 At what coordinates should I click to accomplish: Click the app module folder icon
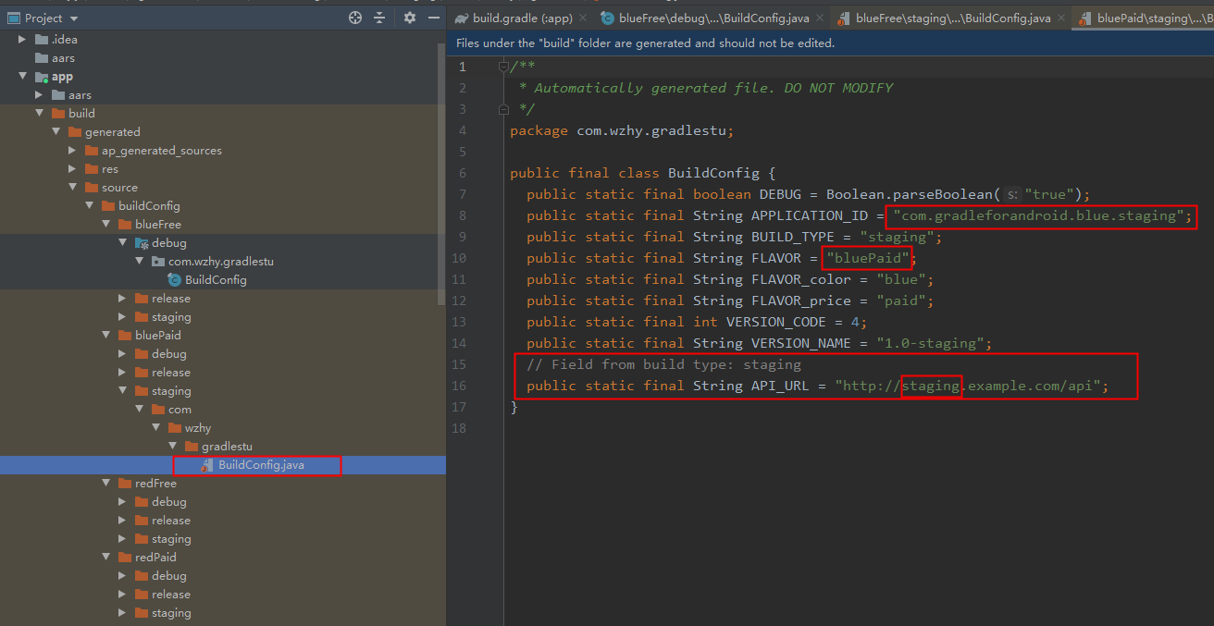(x=41, y=77)
